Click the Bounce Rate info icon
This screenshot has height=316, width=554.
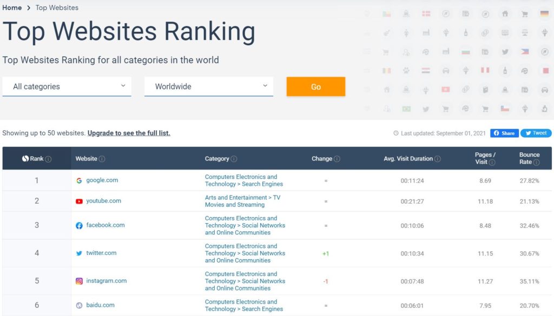pos(536,162)
